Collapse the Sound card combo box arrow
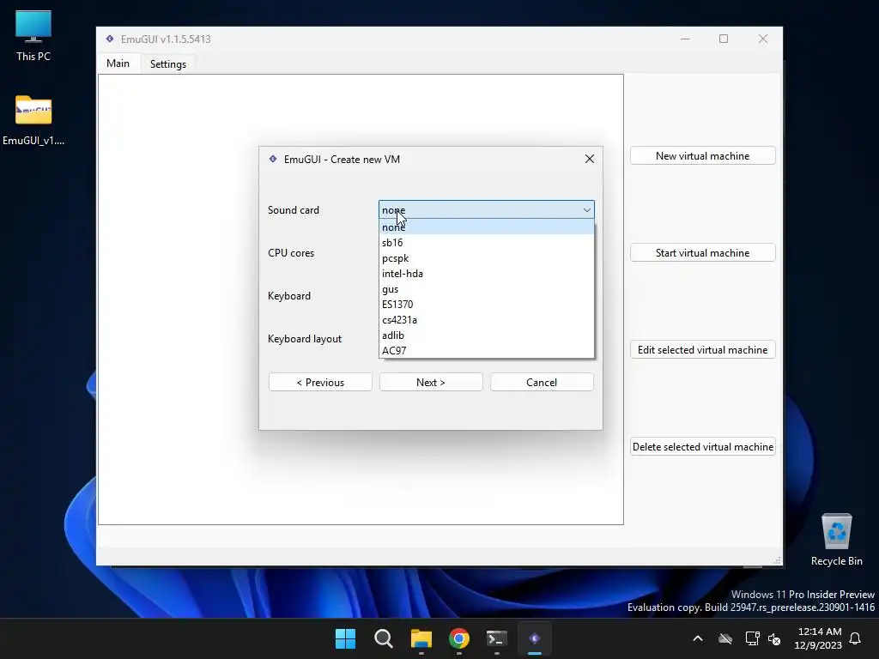This screenshot has height=659, width=879. point(586,210)
